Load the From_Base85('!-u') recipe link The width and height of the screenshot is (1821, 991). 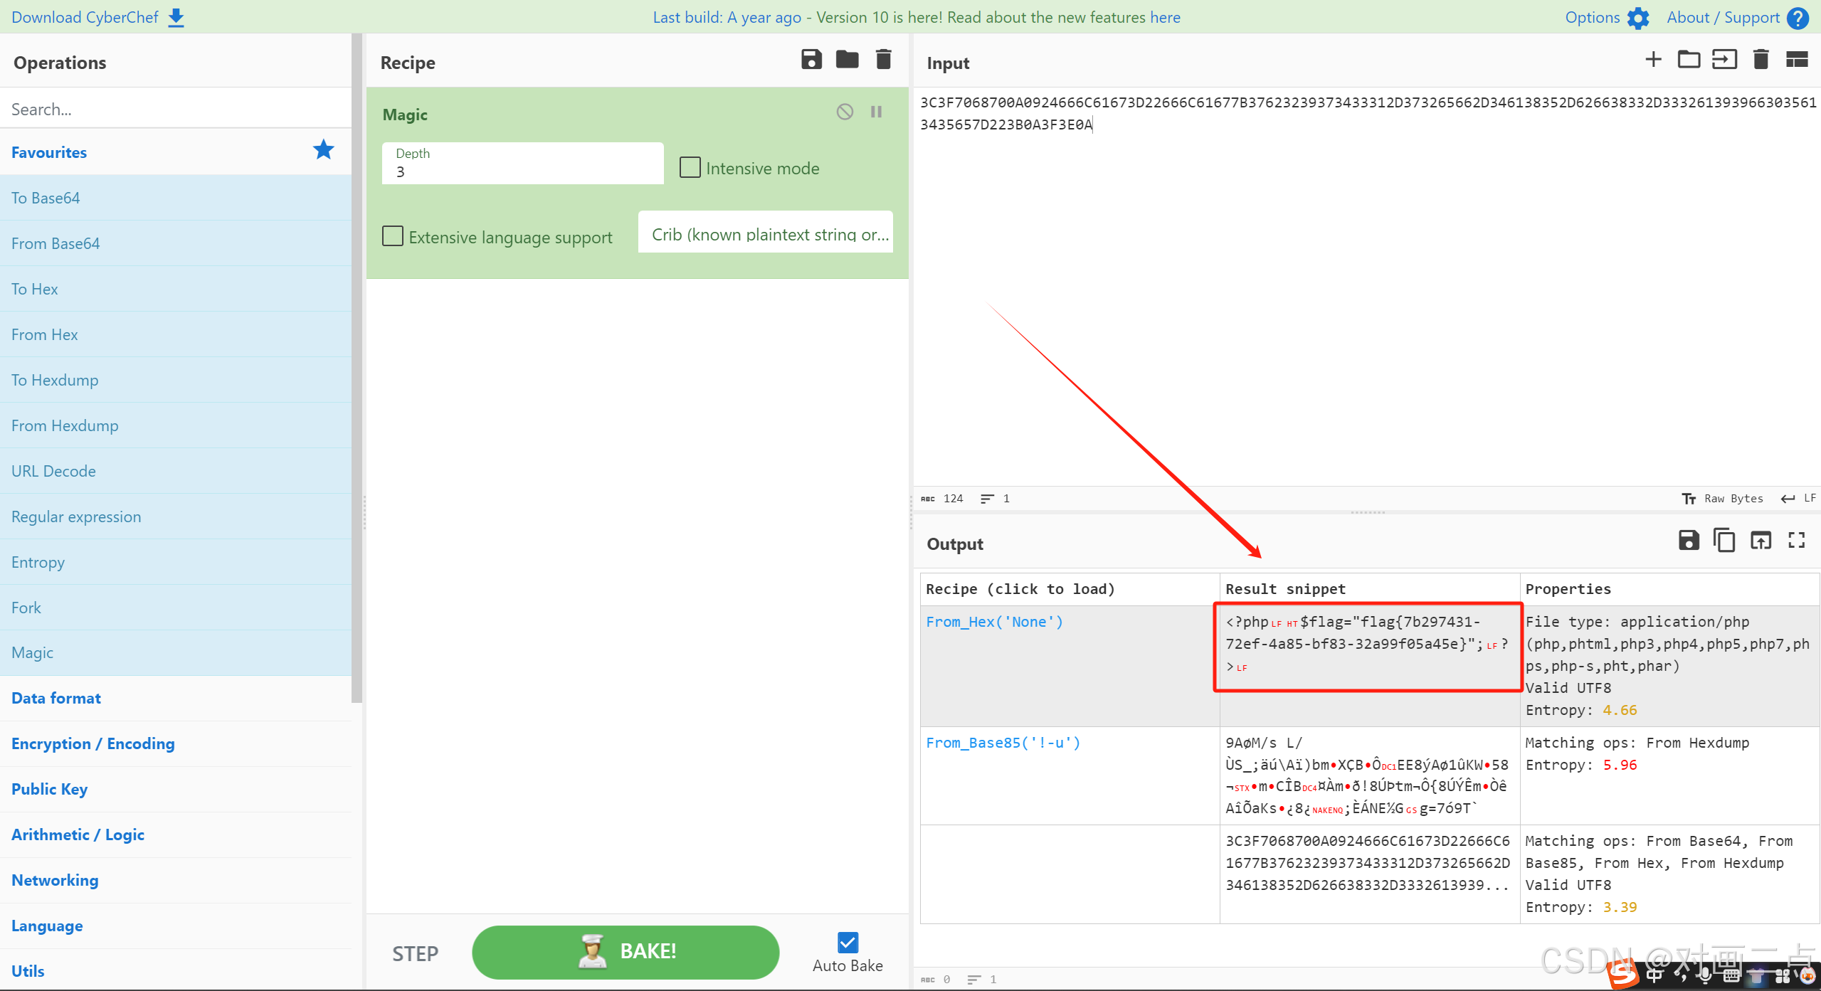point(1003,743)
